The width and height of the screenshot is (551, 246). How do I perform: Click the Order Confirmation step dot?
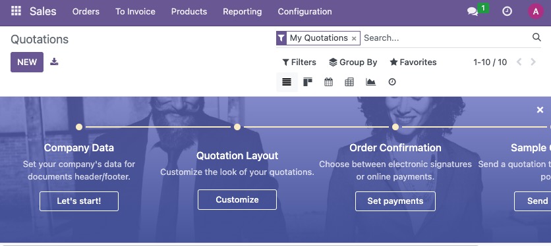tap(395, 127)
